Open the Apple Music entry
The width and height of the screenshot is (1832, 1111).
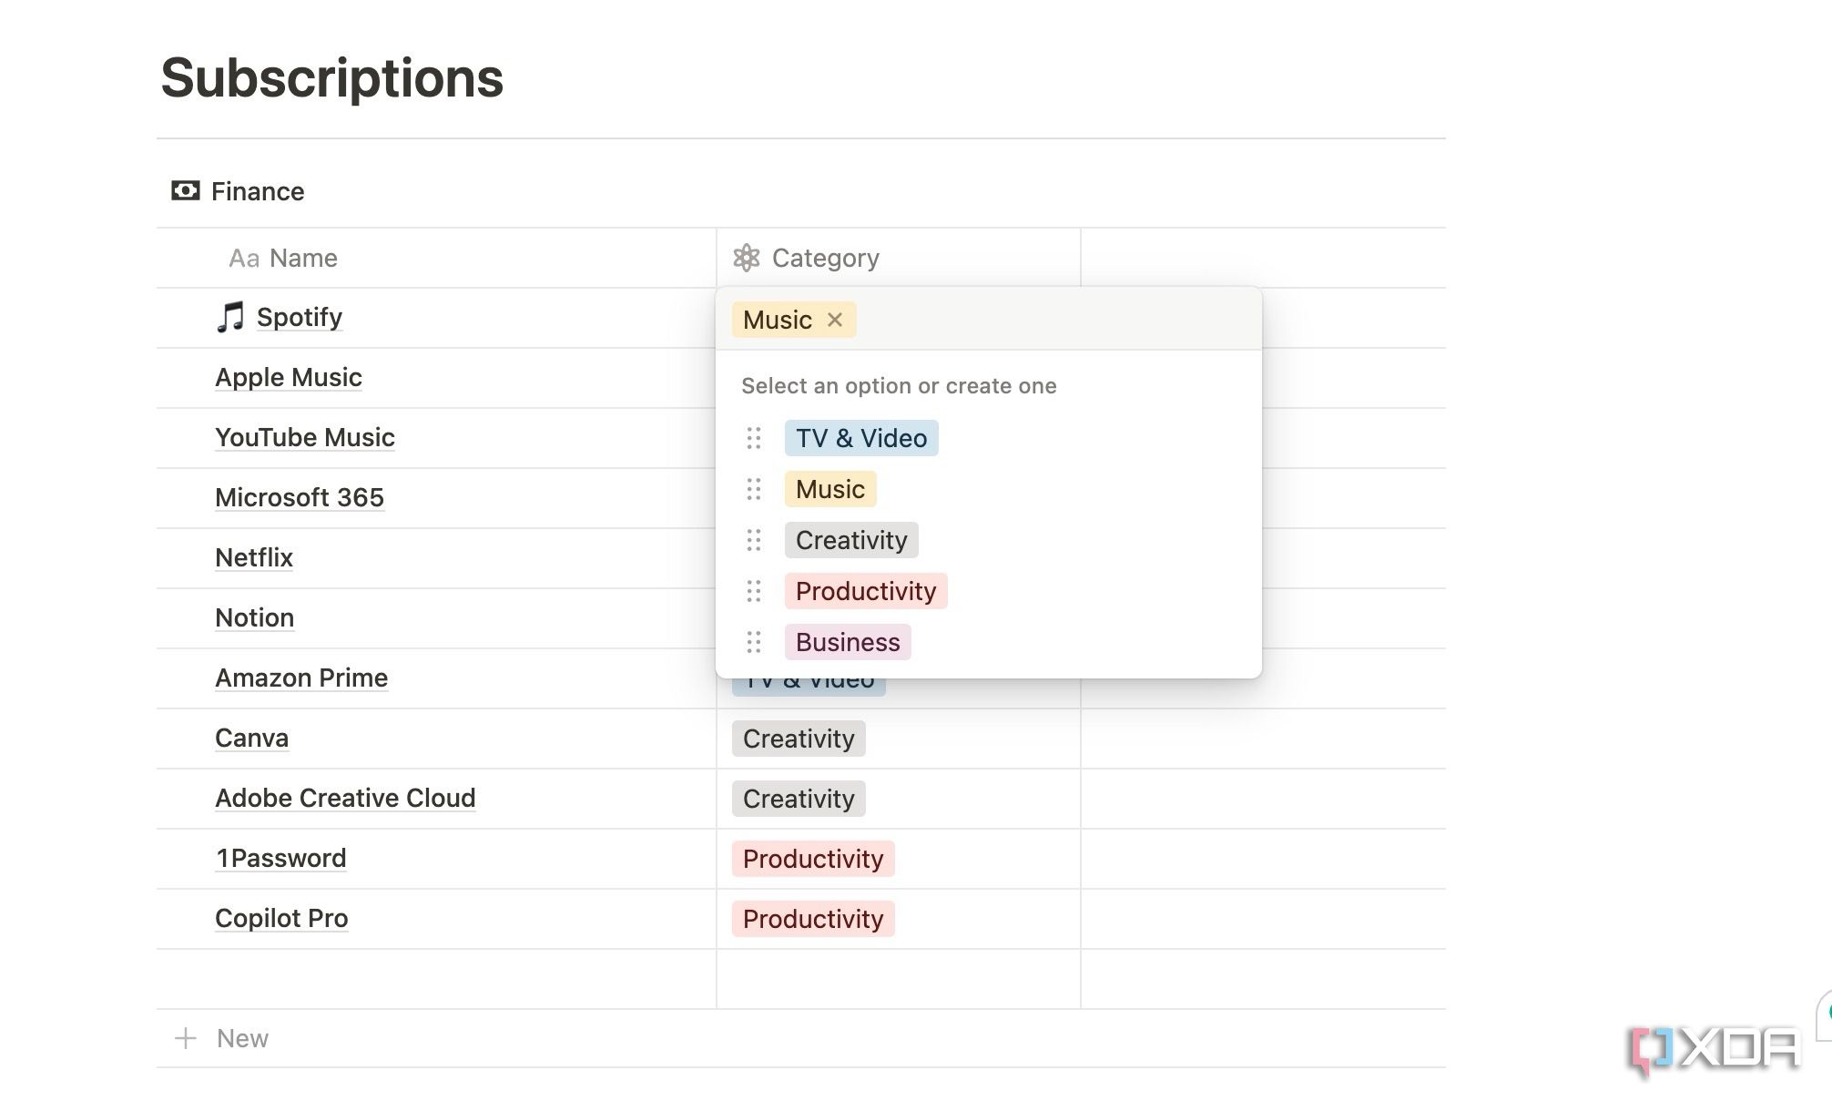coord(288,377)
